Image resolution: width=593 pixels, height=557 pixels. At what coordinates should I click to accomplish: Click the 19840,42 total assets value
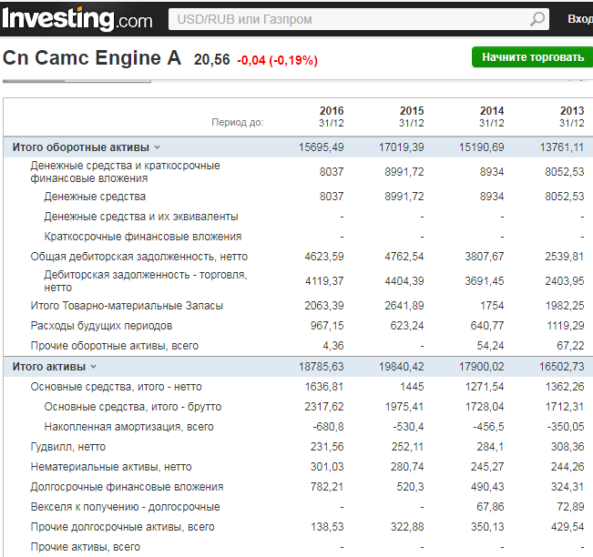tap(402, 366)
